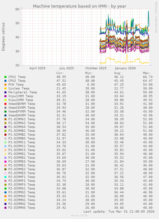Click the 'April 2025' x-axis label

click(x=37, y=68)
